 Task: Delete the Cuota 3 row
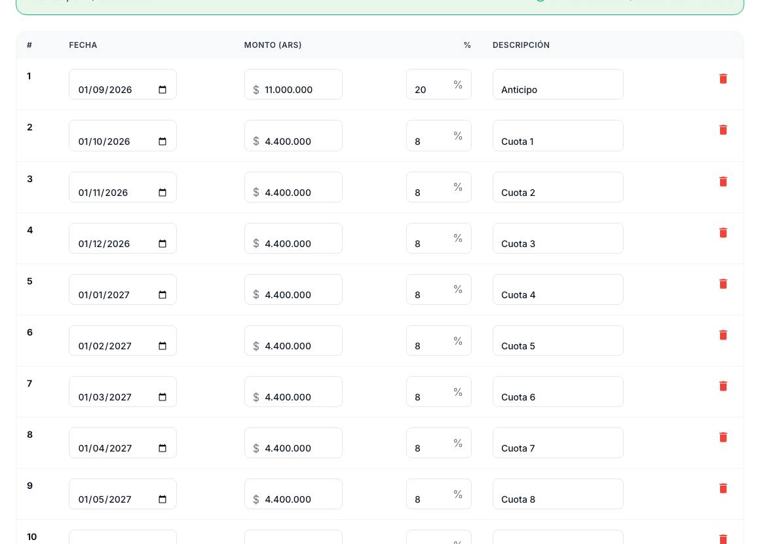pos(723,233)
